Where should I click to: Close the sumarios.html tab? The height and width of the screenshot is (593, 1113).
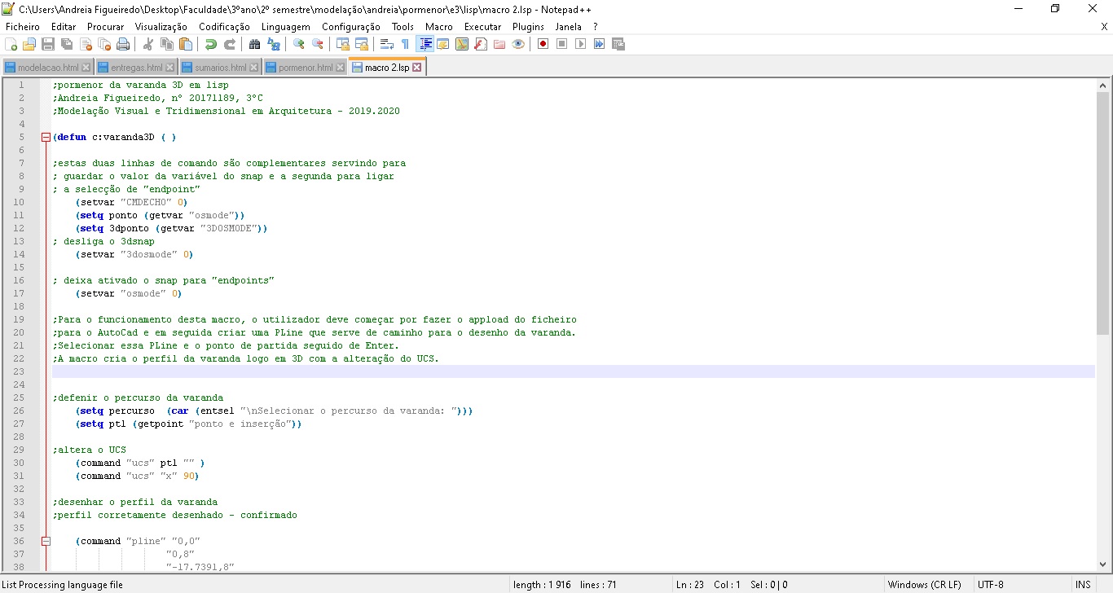click(x=254, y=68)
